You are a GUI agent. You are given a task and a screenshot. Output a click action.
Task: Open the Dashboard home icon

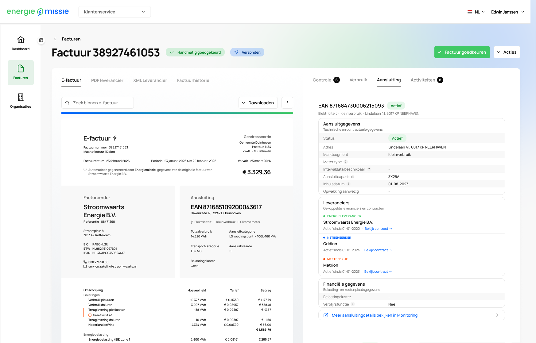(21, 40)
